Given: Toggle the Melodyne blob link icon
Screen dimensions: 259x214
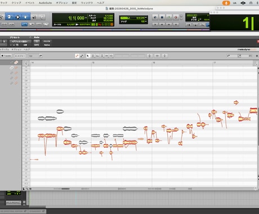Looking at the screenshot, I should pyautogui.click(x=77, y=56).
